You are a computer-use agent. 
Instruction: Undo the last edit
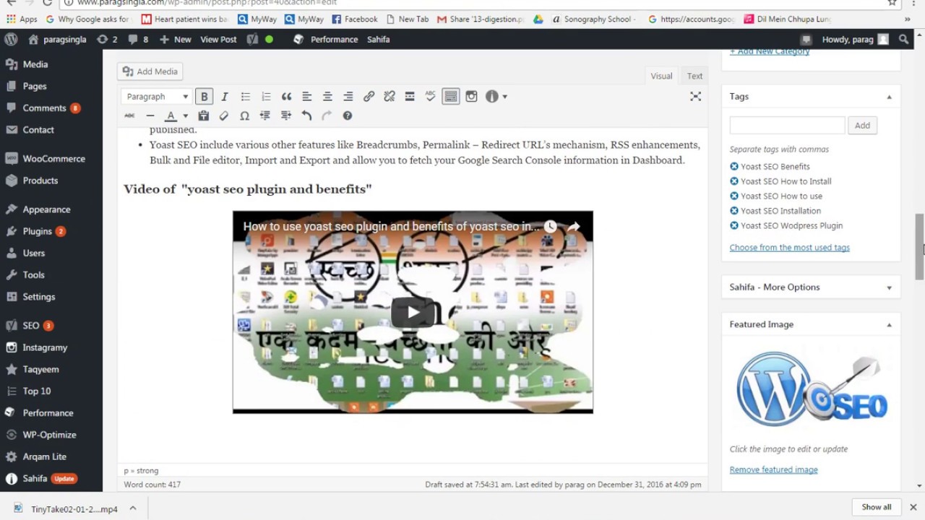pos(306,116)
